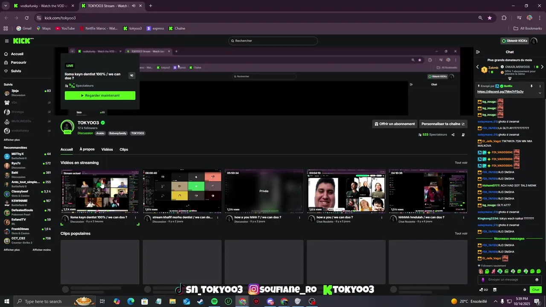Open the YouTube bookmark
Viewport: 546px width, 307px height.
pos(65,29)
